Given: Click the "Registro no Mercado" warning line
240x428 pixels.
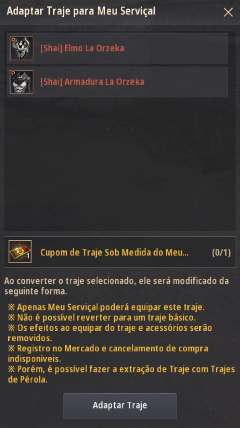Looking at the screenshot, I should 108,353.
